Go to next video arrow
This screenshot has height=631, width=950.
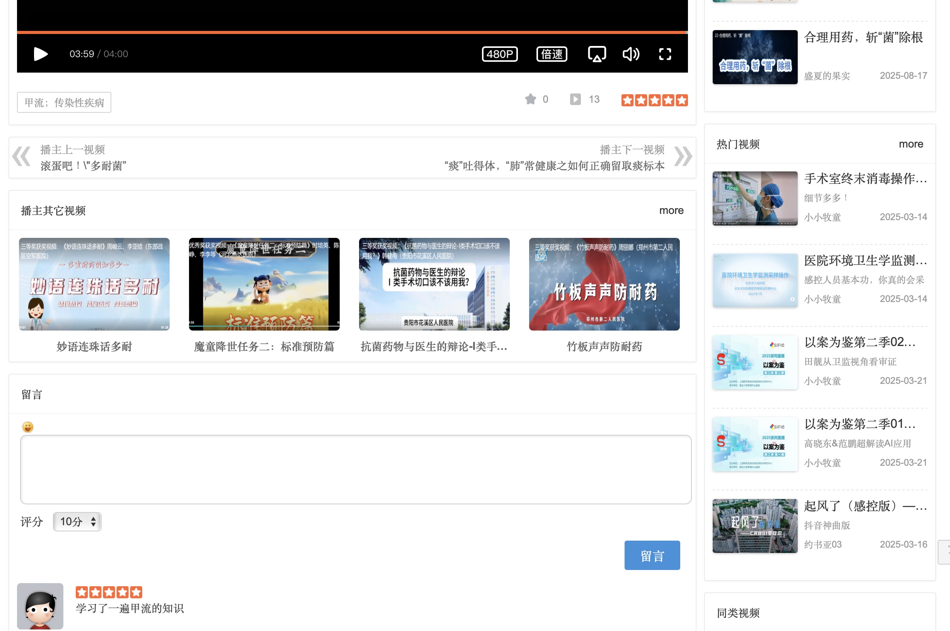pos(683,157)
